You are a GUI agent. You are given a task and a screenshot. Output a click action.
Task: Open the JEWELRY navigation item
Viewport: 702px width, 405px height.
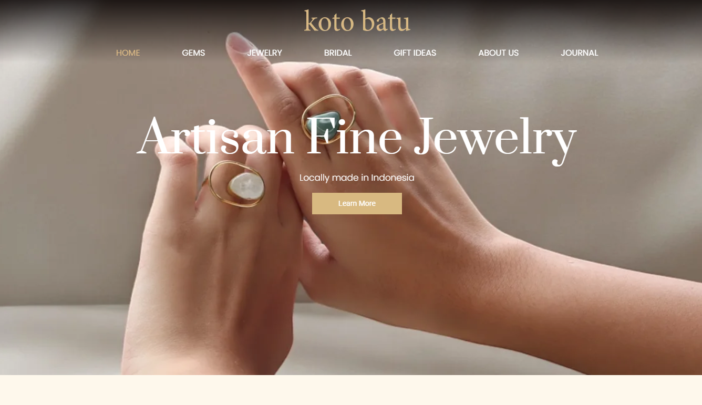[x=264, y=53]
